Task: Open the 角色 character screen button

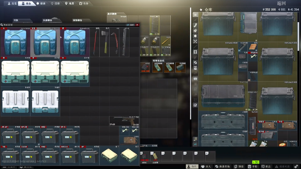Action: tap(192, 166)
